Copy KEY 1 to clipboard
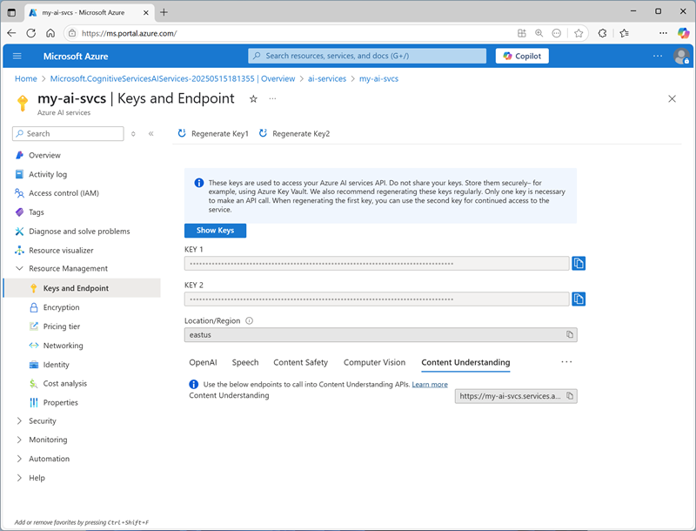 (579, 263)
